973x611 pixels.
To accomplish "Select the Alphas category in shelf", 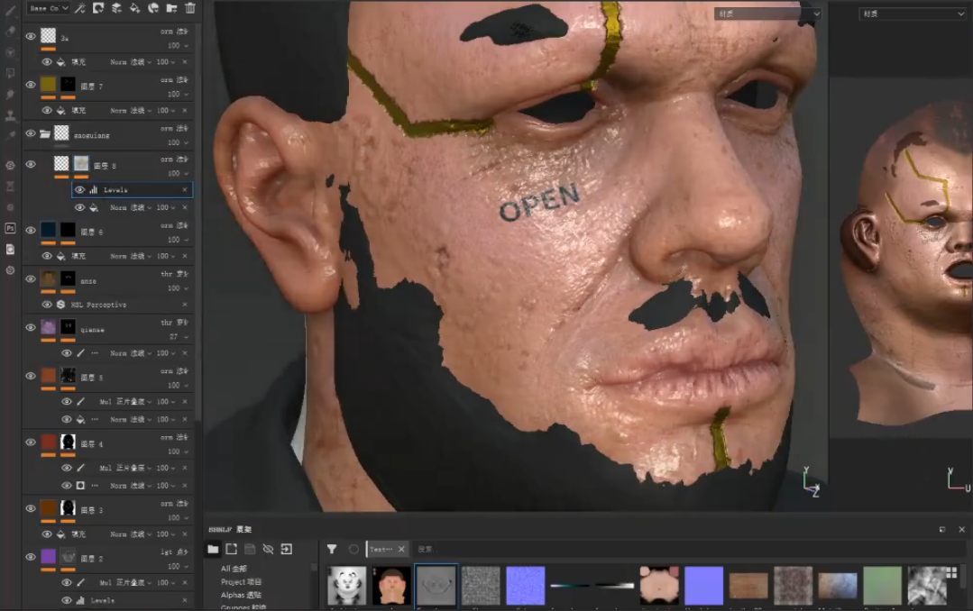I will (241, 595).
